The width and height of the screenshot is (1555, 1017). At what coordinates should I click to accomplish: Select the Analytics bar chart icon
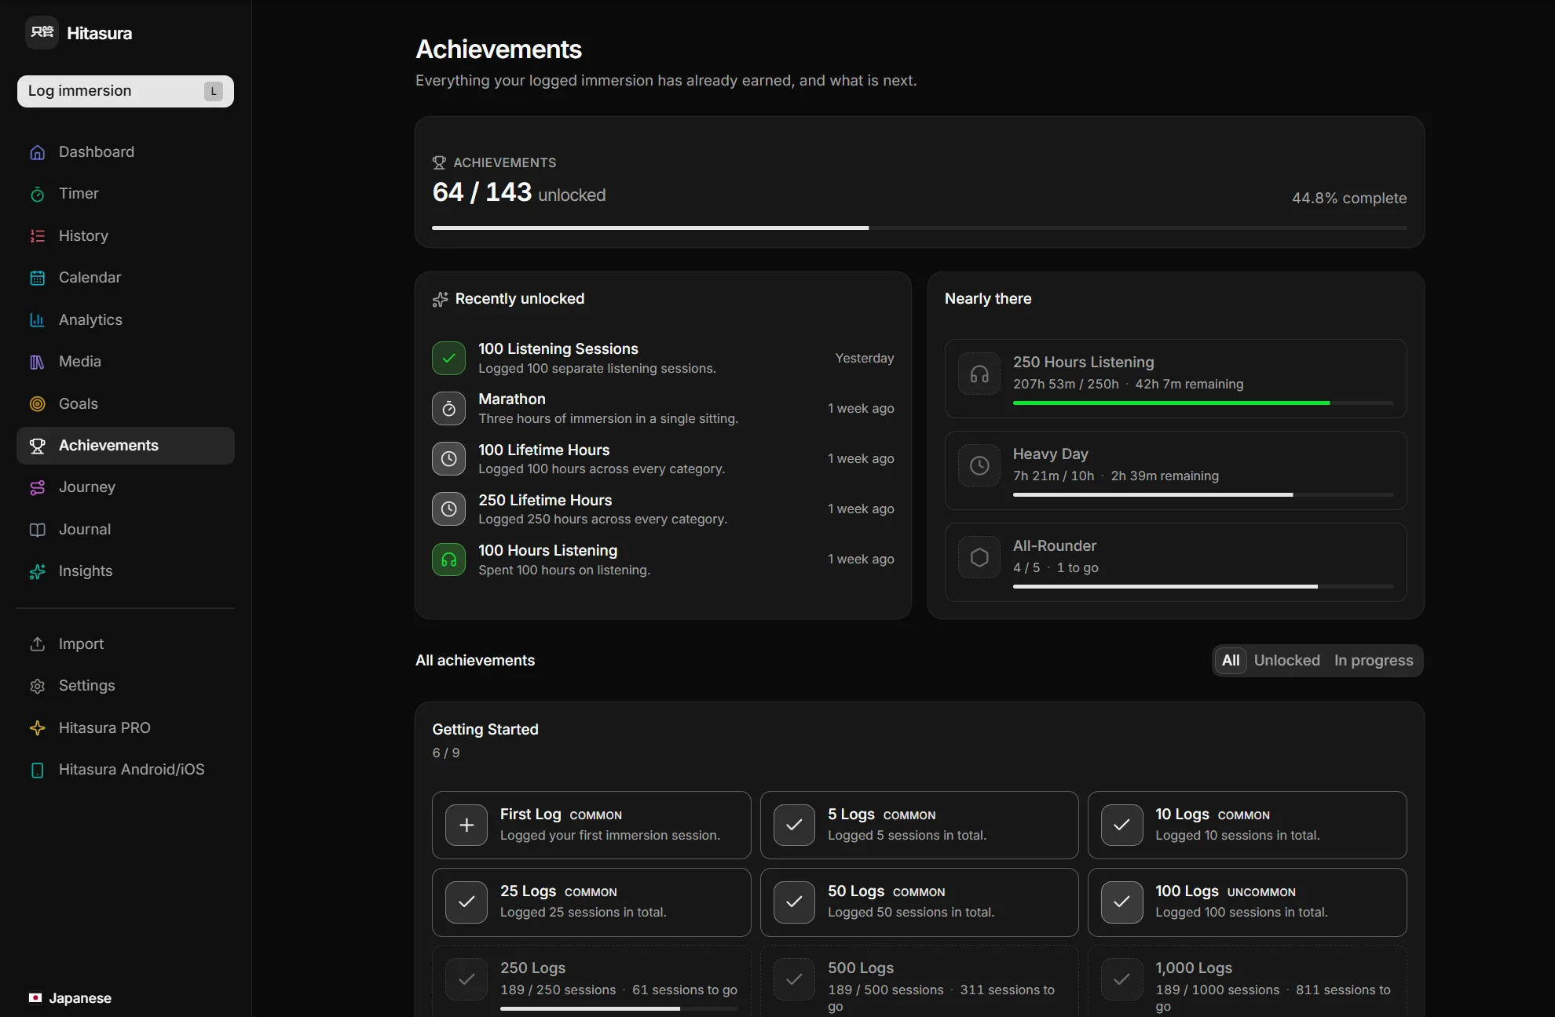tap(37, 319)
